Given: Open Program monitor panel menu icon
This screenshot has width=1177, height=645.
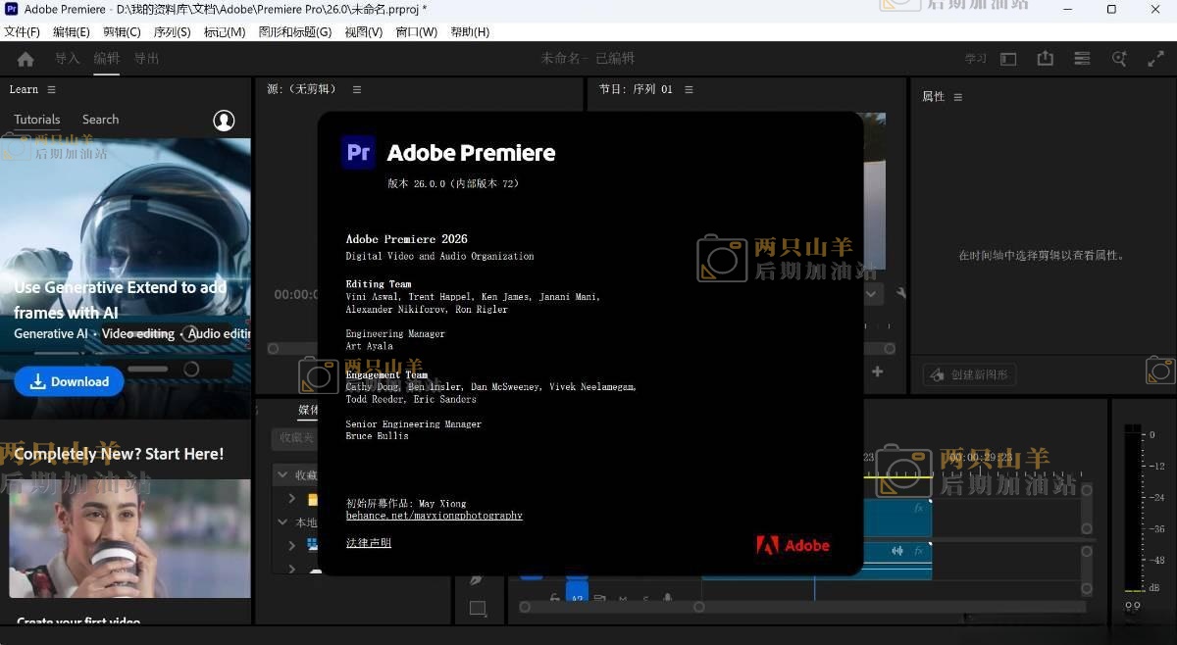Looking at the screenshot, I should [x=689, y=89].
